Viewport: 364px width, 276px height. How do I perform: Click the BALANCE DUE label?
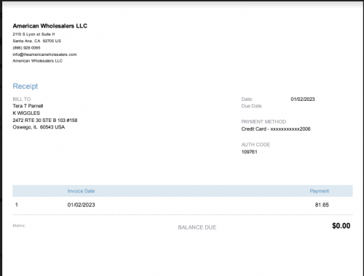[197, 227]
